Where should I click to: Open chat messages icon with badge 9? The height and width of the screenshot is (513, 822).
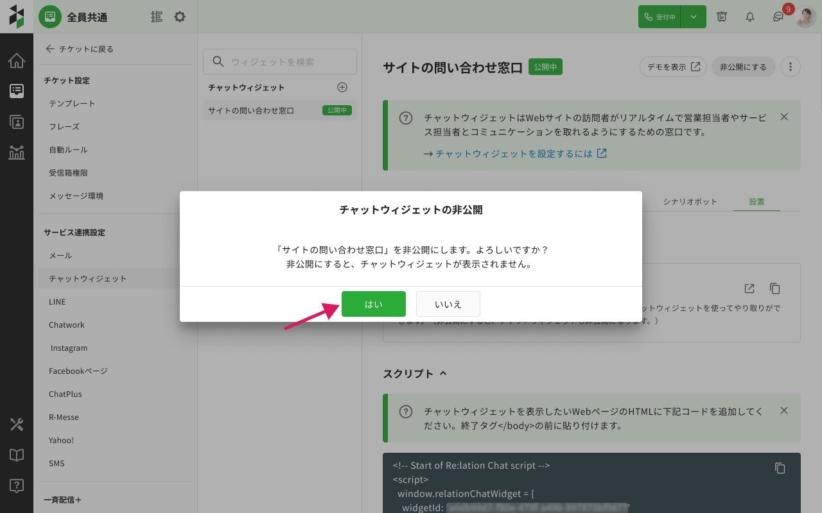[x=778, y=17]
